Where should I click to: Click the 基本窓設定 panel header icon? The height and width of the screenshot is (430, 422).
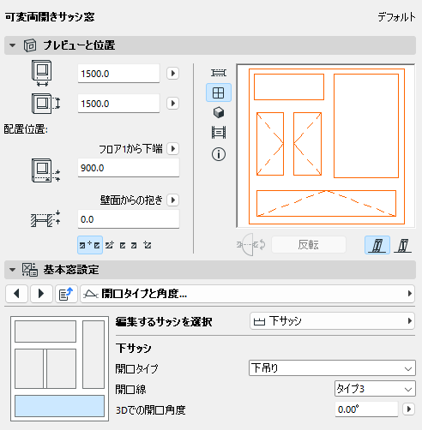(30, 270)
